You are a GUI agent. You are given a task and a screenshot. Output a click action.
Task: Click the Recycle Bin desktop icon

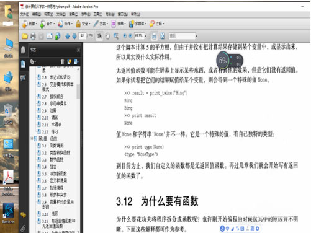click(x=8, y=114)
